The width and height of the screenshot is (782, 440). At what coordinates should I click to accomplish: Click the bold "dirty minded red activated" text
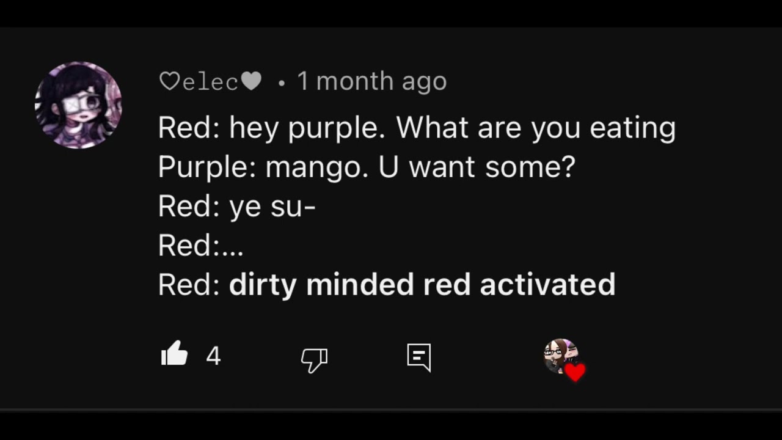pos(422,285)
